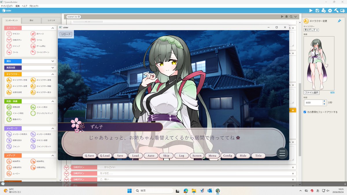The width and height of the screenshot is (347, 195).
Task: Open the ティラノビルダー menu
Action: tap(7, 6)
